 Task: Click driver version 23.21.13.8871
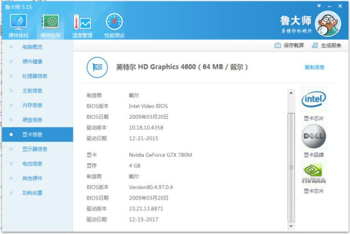pyautogui.click(x=146, y=208)
